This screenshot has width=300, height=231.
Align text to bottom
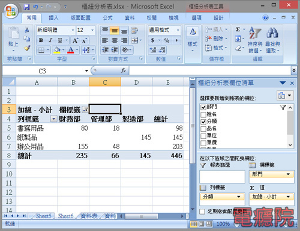[124, 31]
